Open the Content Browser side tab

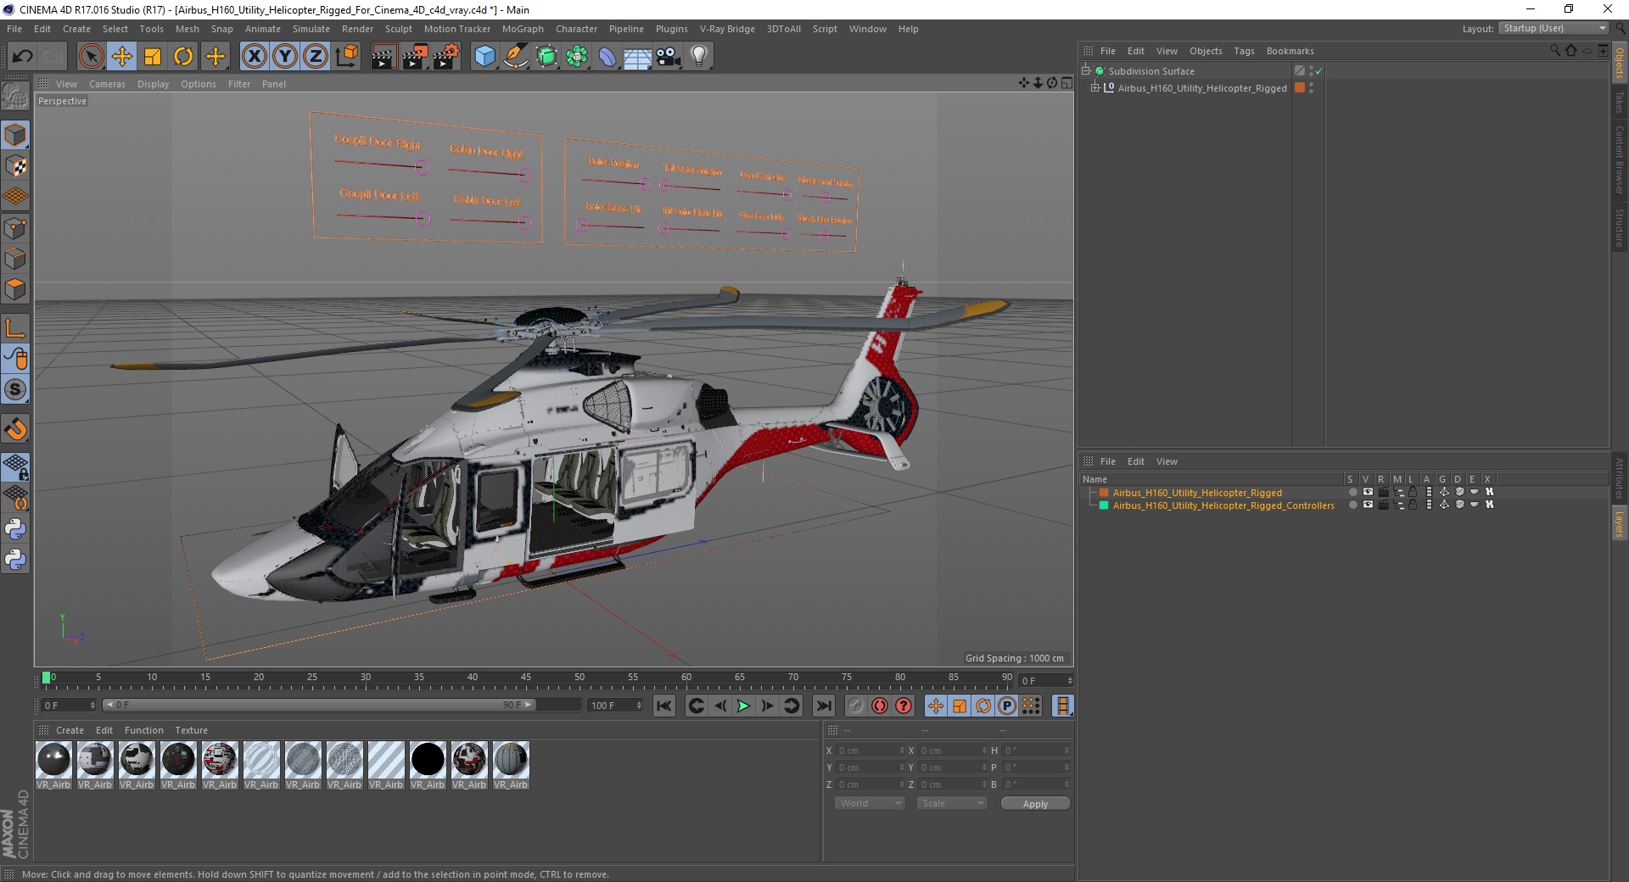(1619, 159)
